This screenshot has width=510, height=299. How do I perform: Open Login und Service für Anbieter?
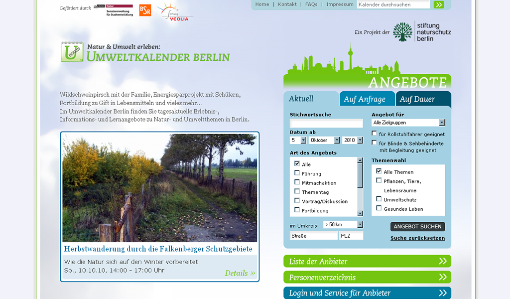[367, 293]
